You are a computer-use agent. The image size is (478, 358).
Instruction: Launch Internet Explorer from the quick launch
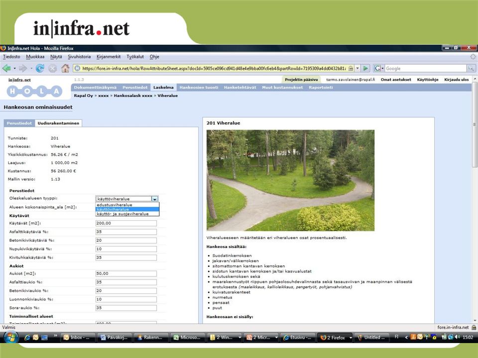point(27,337)
